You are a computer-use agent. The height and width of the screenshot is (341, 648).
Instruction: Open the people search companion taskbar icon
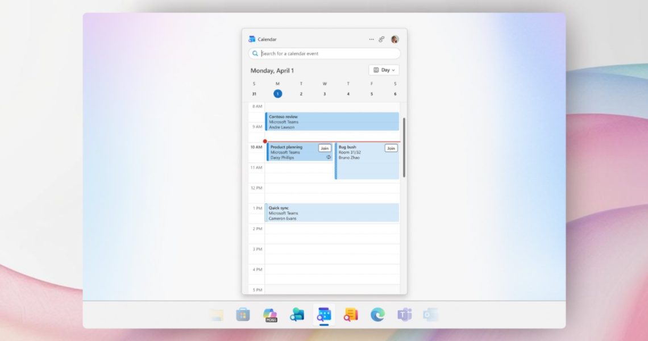point(297,315)
